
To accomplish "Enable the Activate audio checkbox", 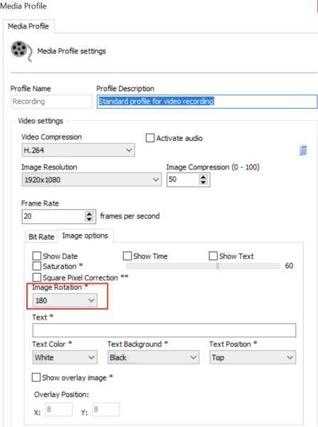I will pos(150,138).
